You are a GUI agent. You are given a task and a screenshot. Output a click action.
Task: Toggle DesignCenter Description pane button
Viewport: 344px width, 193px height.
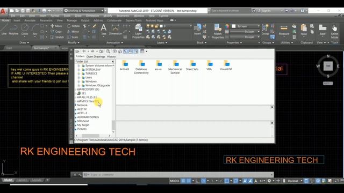(136, 51)
